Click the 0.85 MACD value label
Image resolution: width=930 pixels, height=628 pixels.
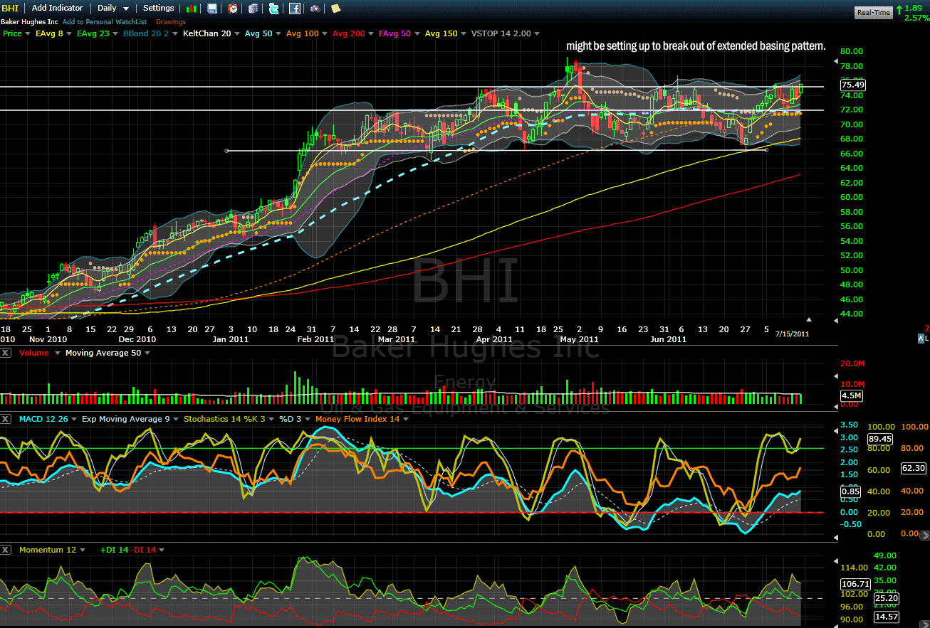pyautogui.click(x=850, y=491)
